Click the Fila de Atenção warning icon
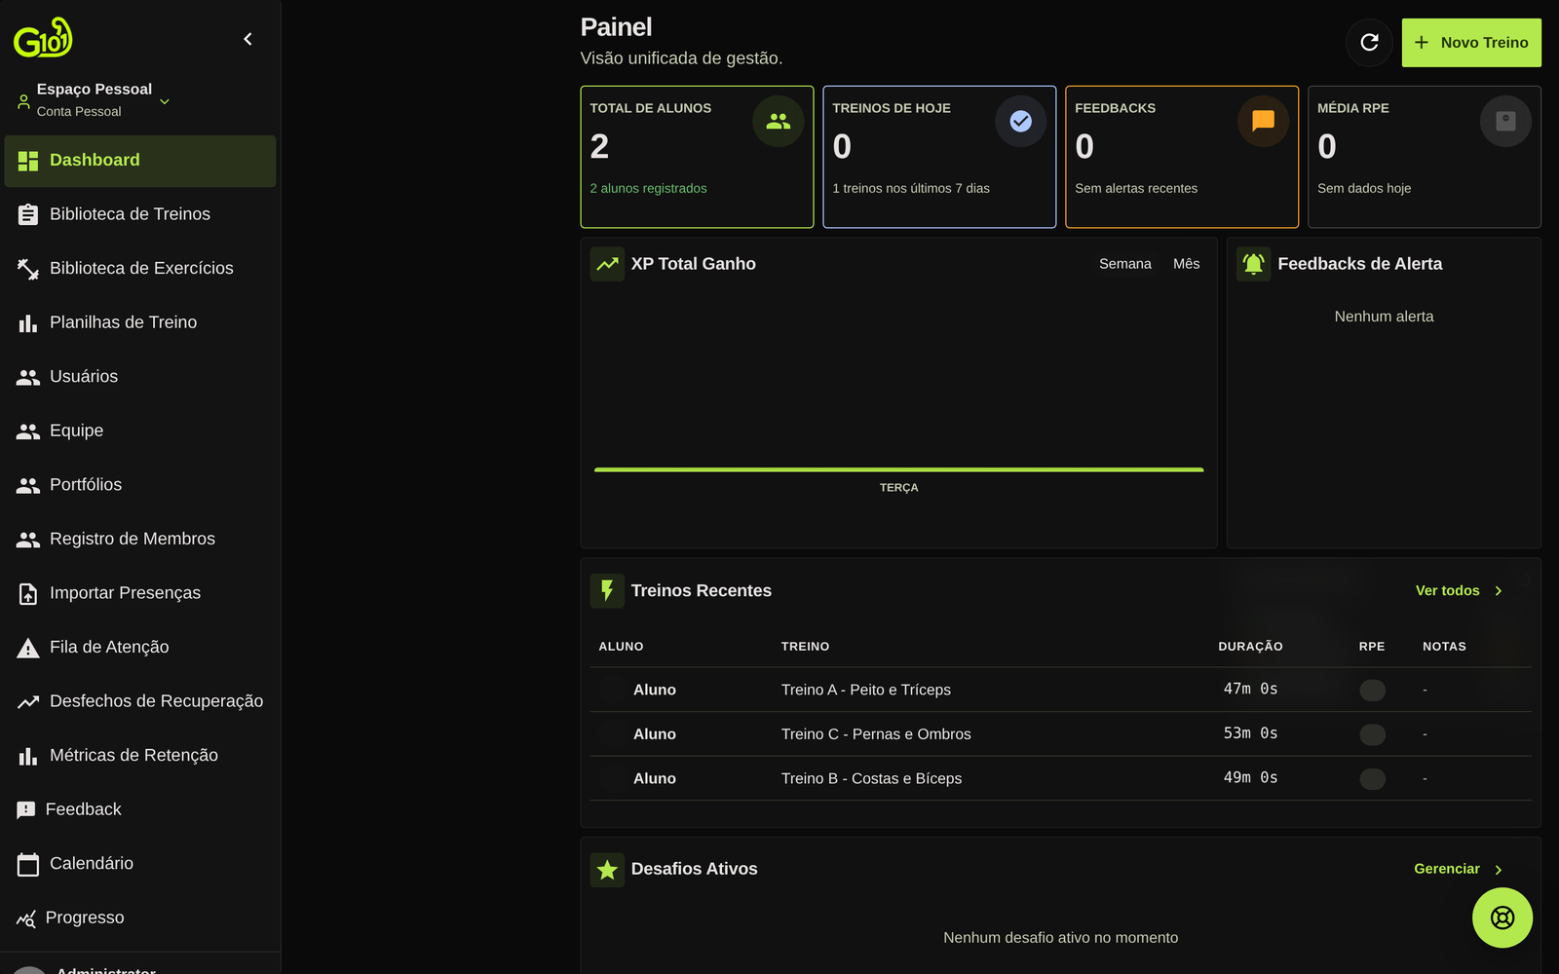The width and height of the screenshot is (1559, 974). tap(28, 648)
